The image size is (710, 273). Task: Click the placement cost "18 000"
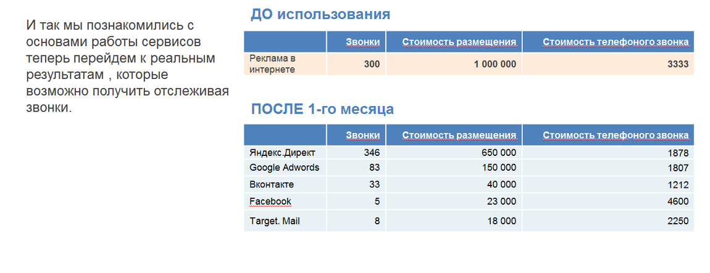pos(501,221)
